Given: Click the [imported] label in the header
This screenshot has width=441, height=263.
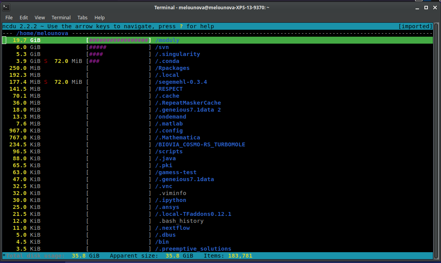Looking at the screenshot, I should pos(416,26).
